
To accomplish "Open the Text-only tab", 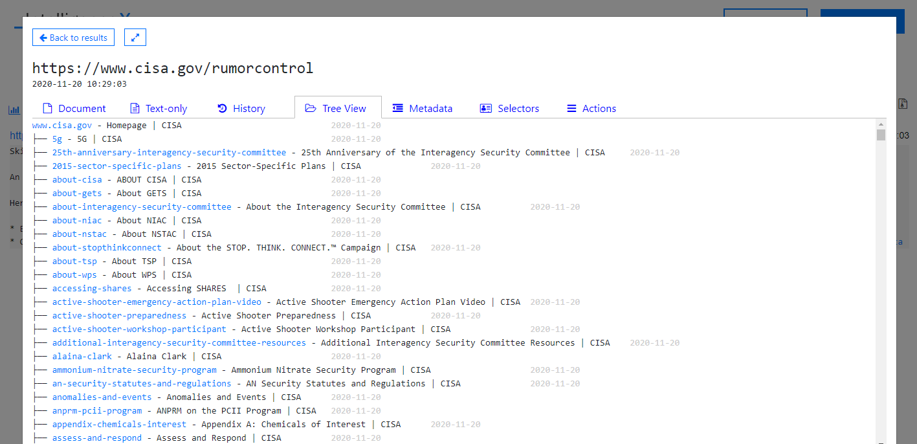I will coord(159,108).
